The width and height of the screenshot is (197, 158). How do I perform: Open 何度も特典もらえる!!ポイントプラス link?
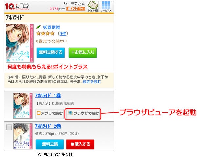(x=47, y=67)
